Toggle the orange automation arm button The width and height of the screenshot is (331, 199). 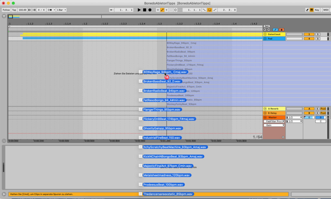pos(162,10)
